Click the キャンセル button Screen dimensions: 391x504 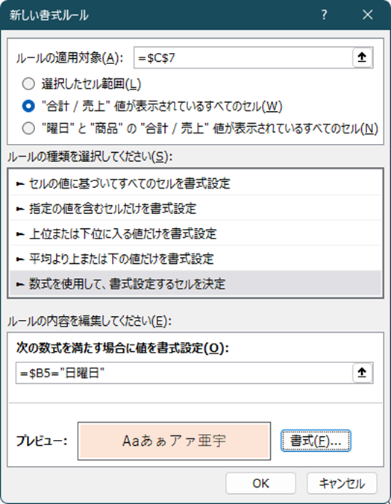(342, 483)
